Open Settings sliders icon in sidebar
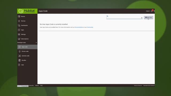 19,34
